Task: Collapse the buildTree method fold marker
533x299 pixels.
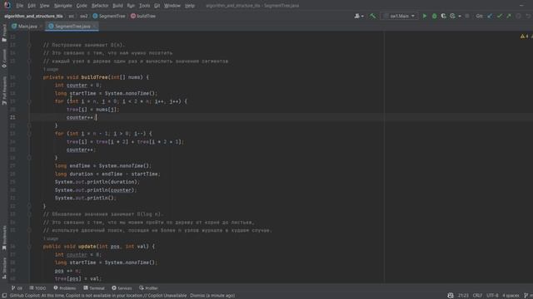Action: click(x=29, y=77)
